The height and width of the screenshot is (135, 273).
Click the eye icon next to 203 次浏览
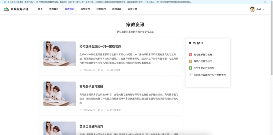tap(108, 110)
